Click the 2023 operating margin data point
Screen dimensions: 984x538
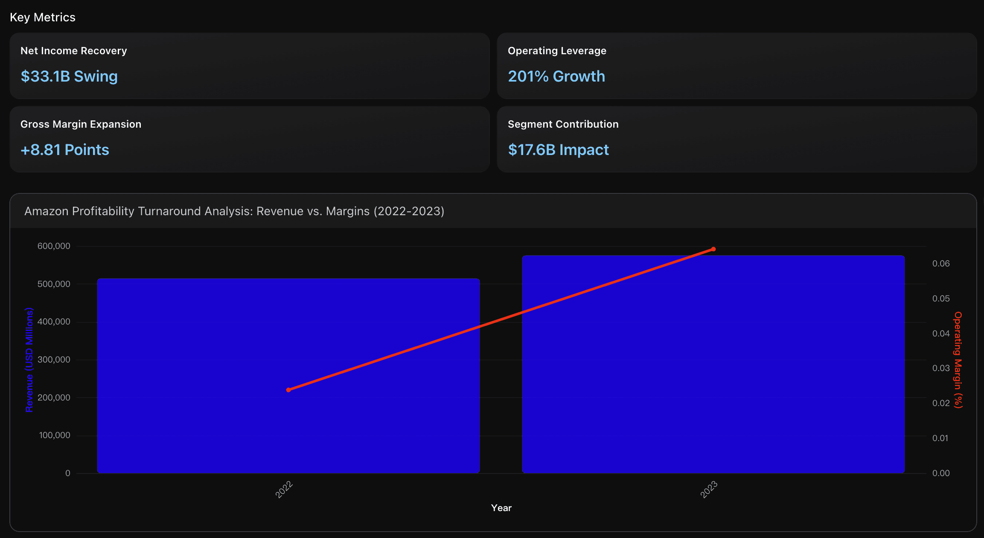[x=713, y=249]
